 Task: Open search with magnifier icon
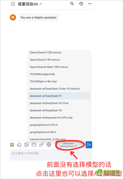[x=72, y=4]
